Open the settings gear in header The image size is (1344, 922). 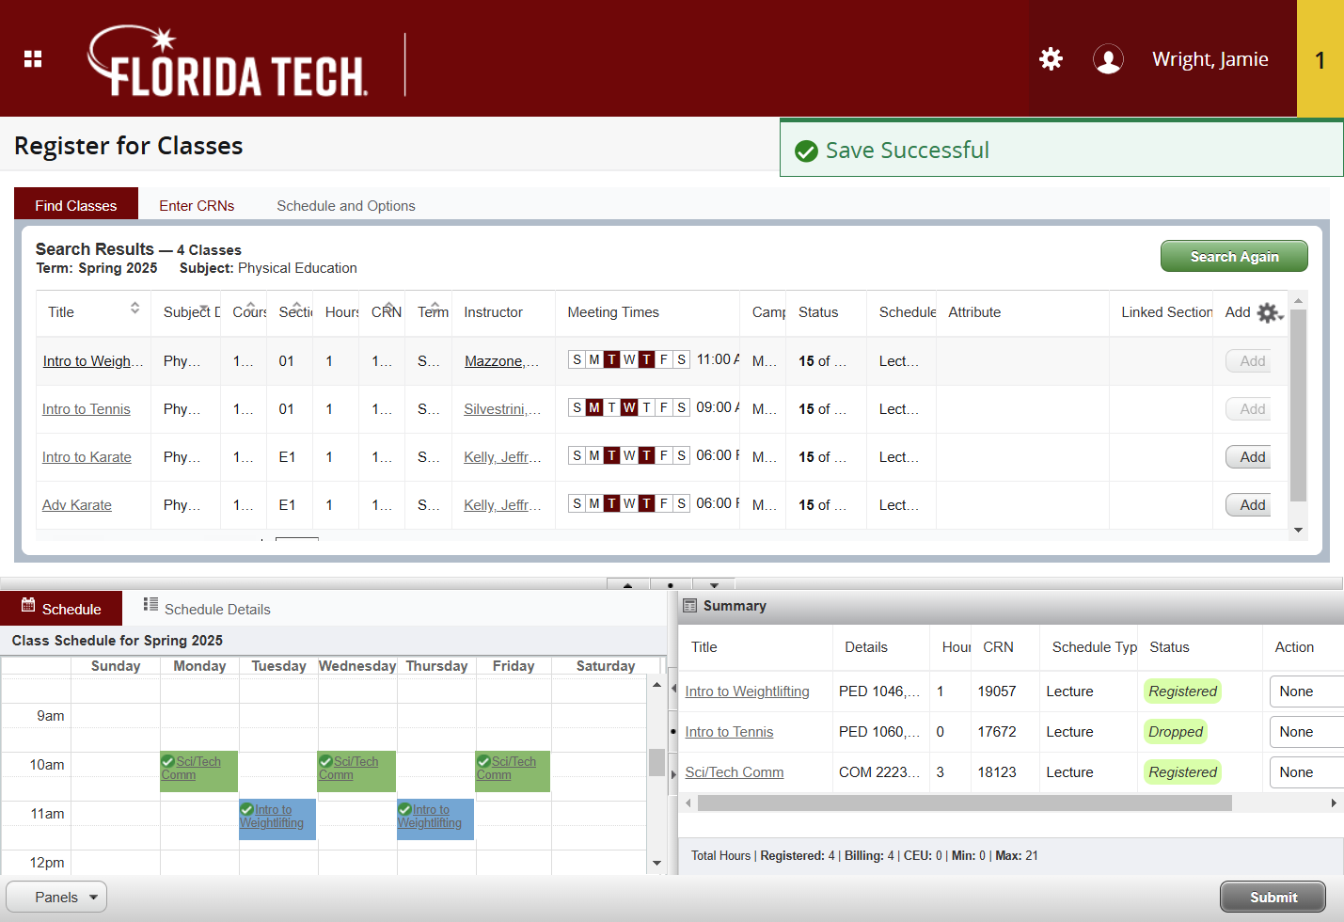[x=1051, y=59]
